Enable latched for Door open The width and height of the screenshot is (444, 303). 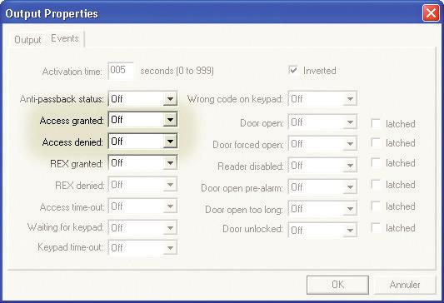click(x=376, y=123)
